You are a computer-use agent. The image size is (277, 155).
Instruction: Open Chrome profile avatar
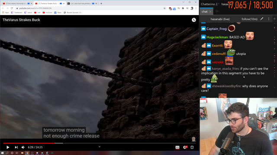pos(192,8)
